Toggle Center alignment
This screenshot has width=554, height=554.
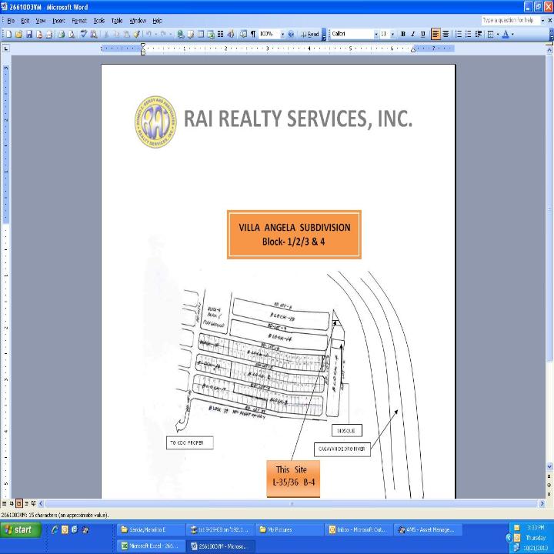[446, 35]
